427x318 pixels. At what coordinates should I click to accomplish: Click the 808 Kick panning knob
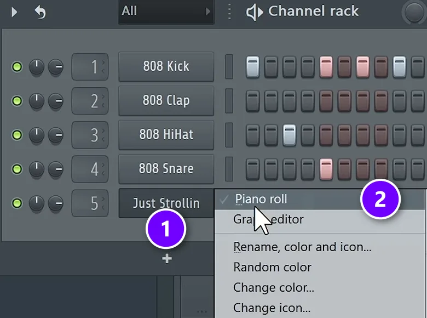click(x=37, y=67)
